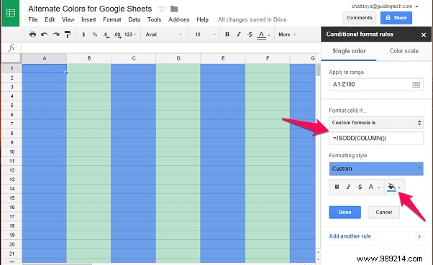Click the document title Alternate Colors for Google Sheets

tap(90, 9)
